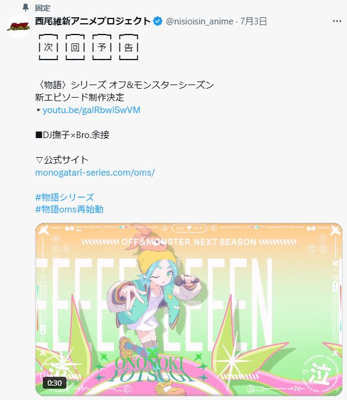Open the account's profile avatar
This screenshot has width=347, height=400.
[18, 27]
